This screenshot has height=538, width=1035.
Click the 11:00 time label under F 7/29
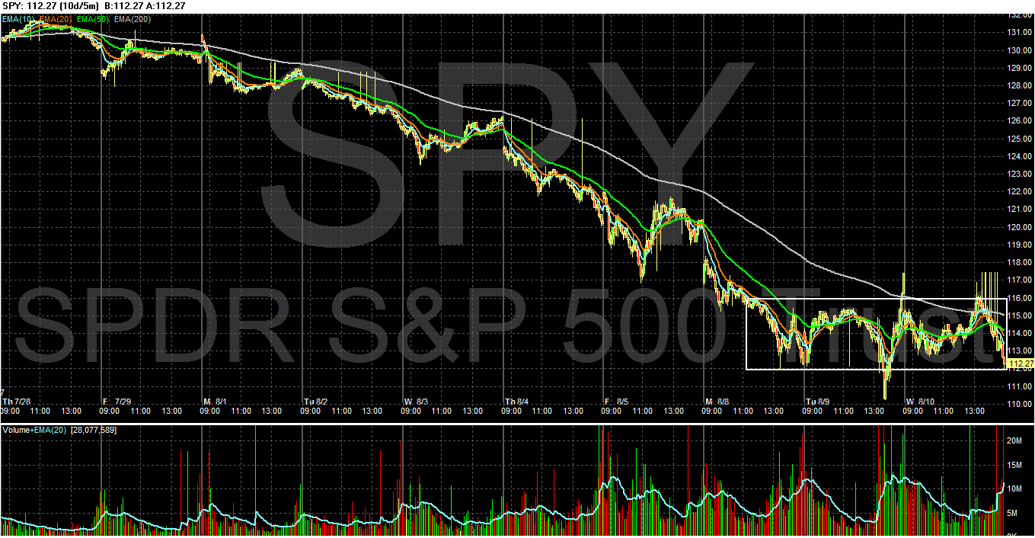click(140, 411)
